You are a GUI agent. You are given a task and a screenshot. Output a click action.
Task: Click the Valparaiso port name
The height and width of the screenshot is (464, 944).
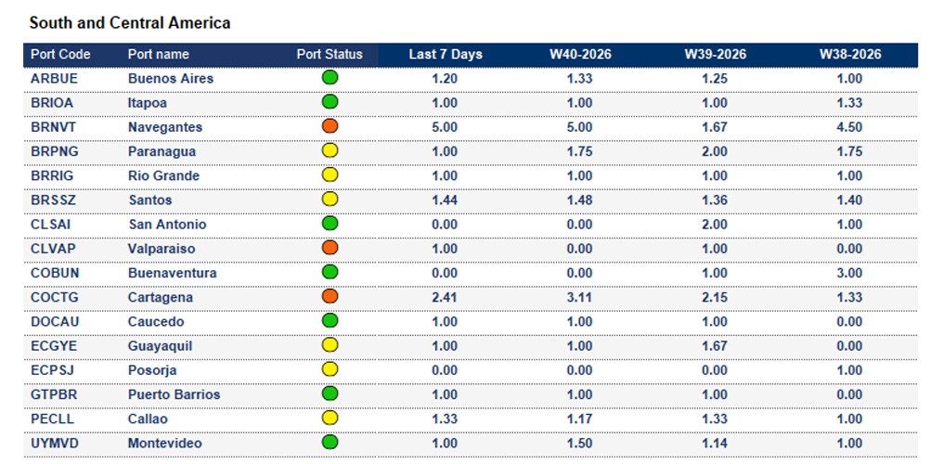click(x=162, y=249)
